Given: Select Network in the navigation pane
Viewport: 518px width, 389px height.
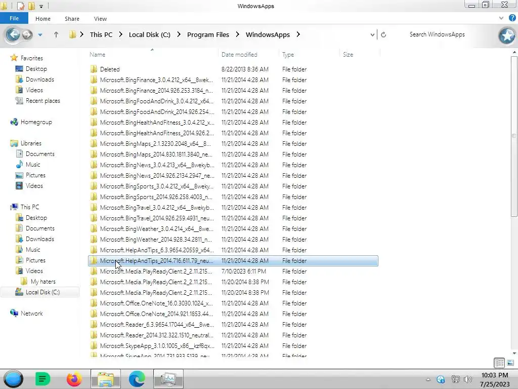Looking at the screenshot, I should point(32,313).
